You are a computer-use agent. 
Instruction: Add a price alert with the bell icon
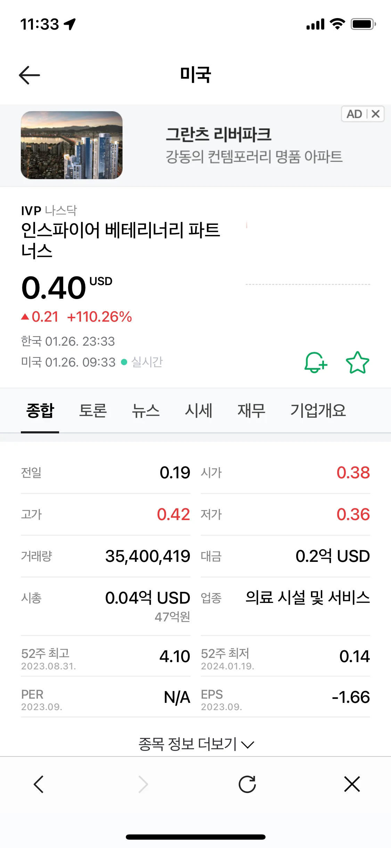(x=316, y=362)
